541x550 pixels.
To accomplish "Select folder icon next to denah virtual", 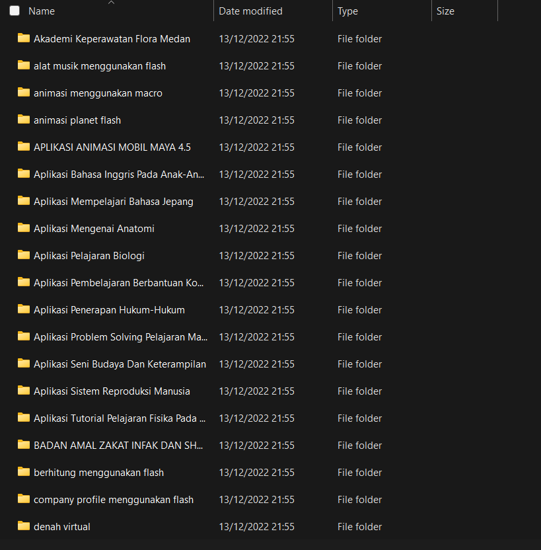I will click(x=24, y=526).
